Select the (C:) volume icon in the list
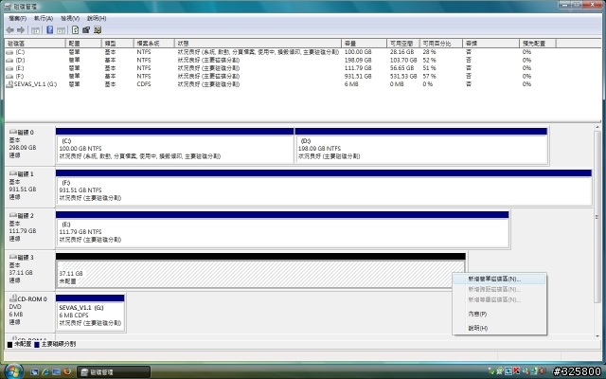The width and height of the screenshot is (606, 379). tap(9, 52)
